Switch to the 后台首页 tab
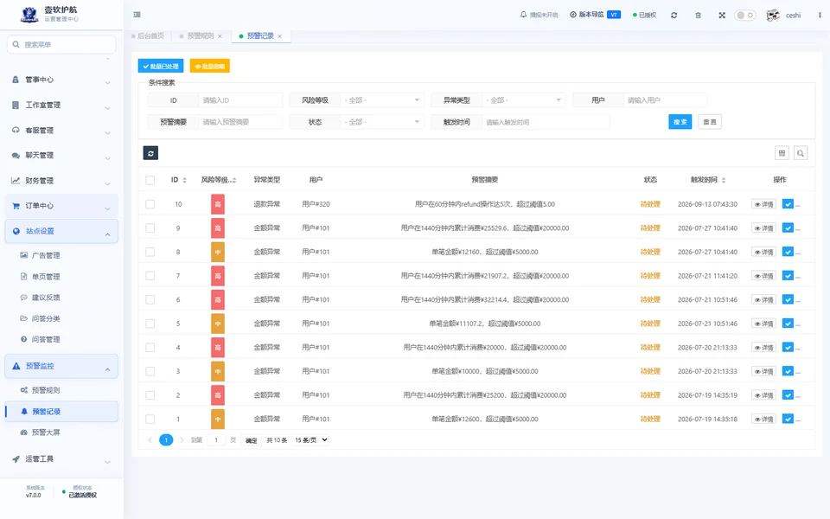This screenshot has width=830, height=519. (x=148, y=36)
